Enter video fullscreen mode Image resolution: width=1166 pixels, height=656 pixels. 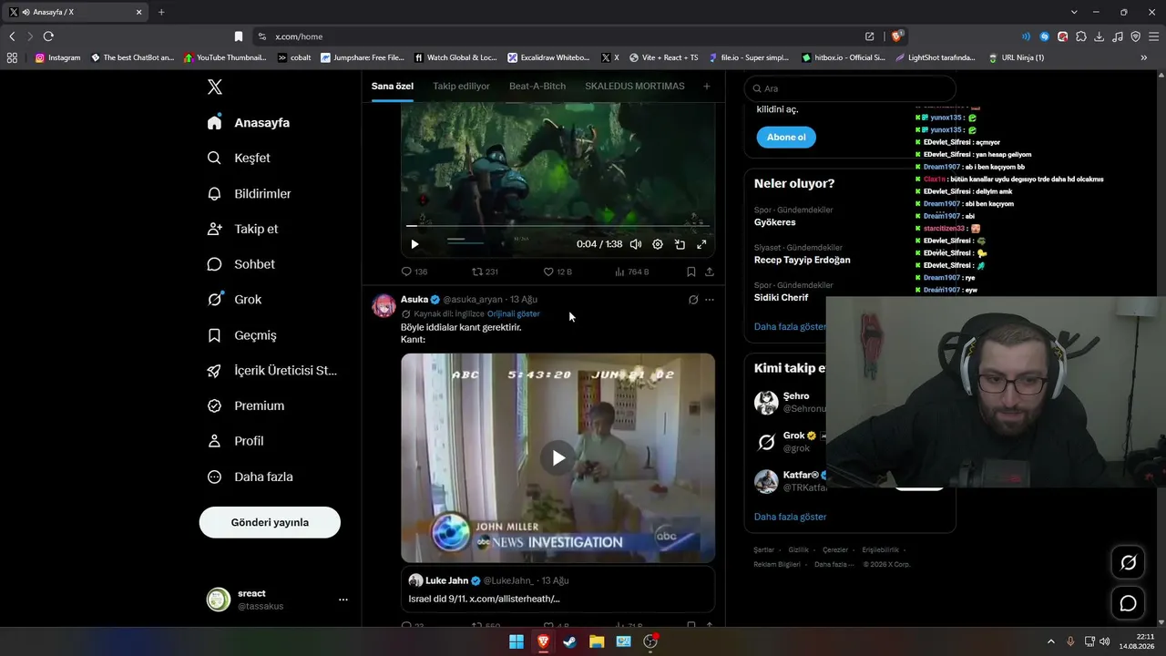(701, 244)
